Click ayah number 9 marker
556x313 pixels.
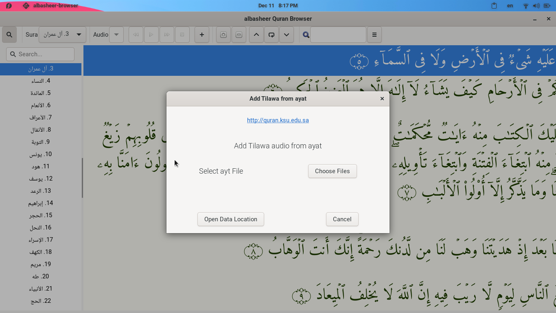[x=302, y=296]
